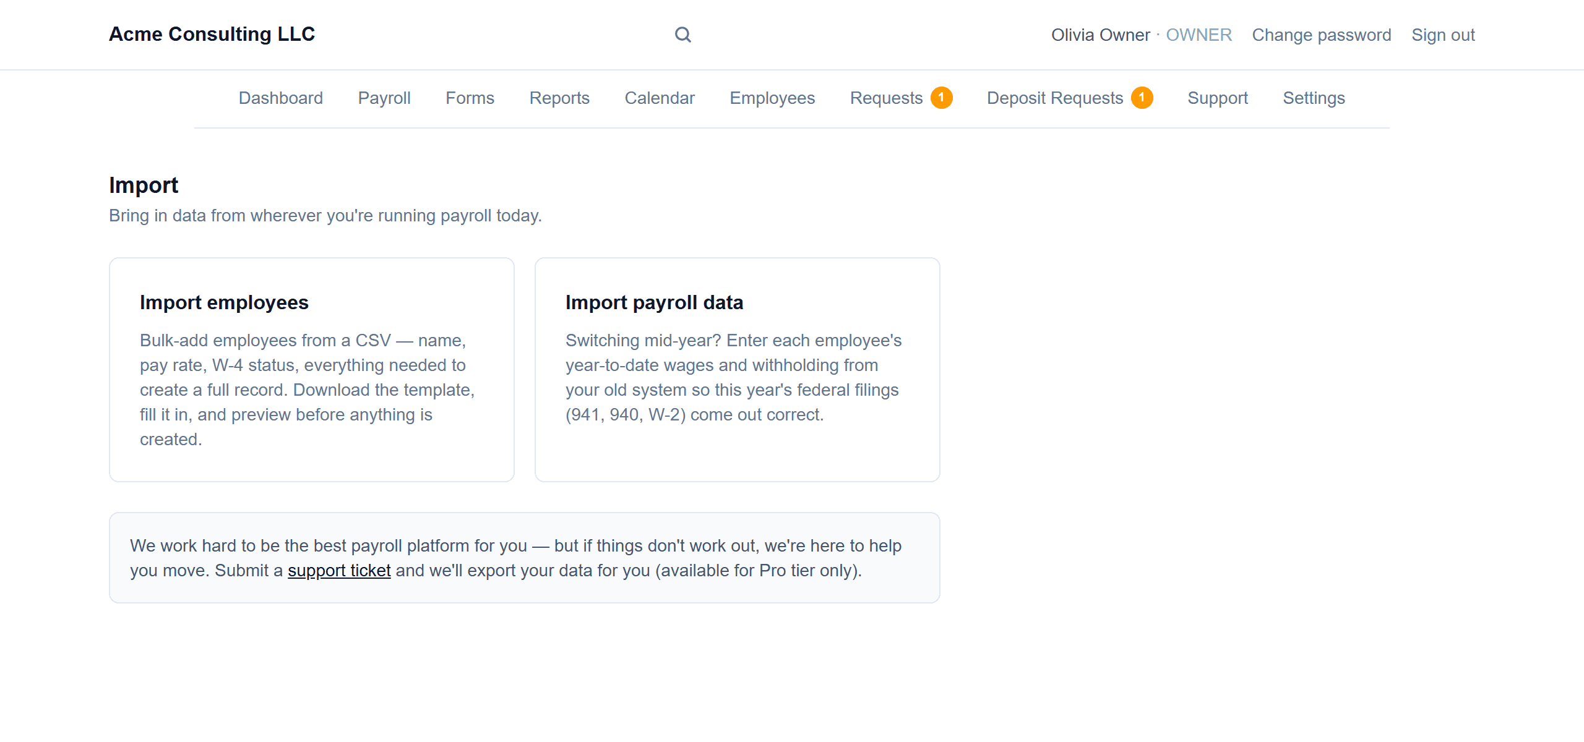Click the Import page heading

pyautogui.click(x=144, y=185)
